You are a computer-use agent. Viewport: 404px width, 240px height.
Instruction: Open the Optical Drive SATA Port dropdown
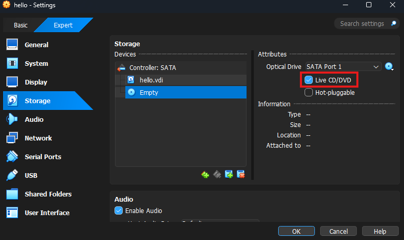click(342, 67)
